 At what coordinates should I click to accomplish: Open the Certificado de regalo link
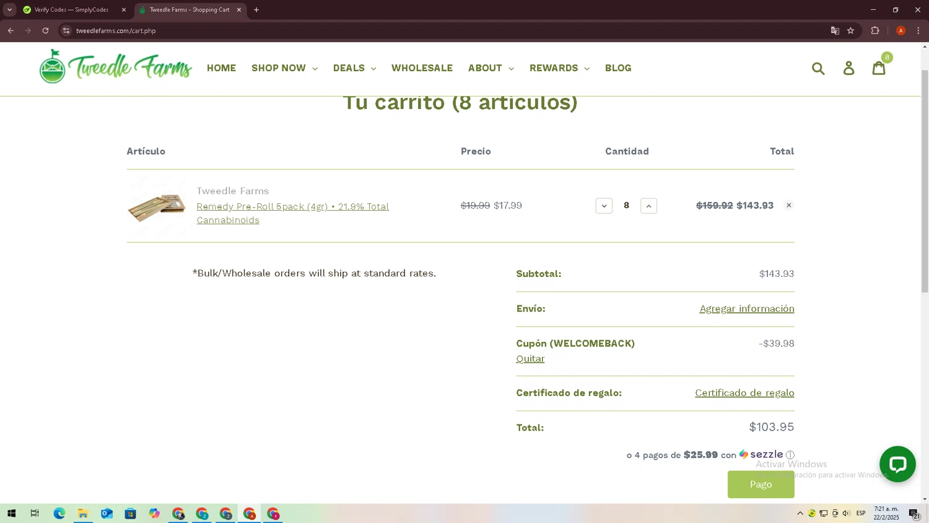744,393
